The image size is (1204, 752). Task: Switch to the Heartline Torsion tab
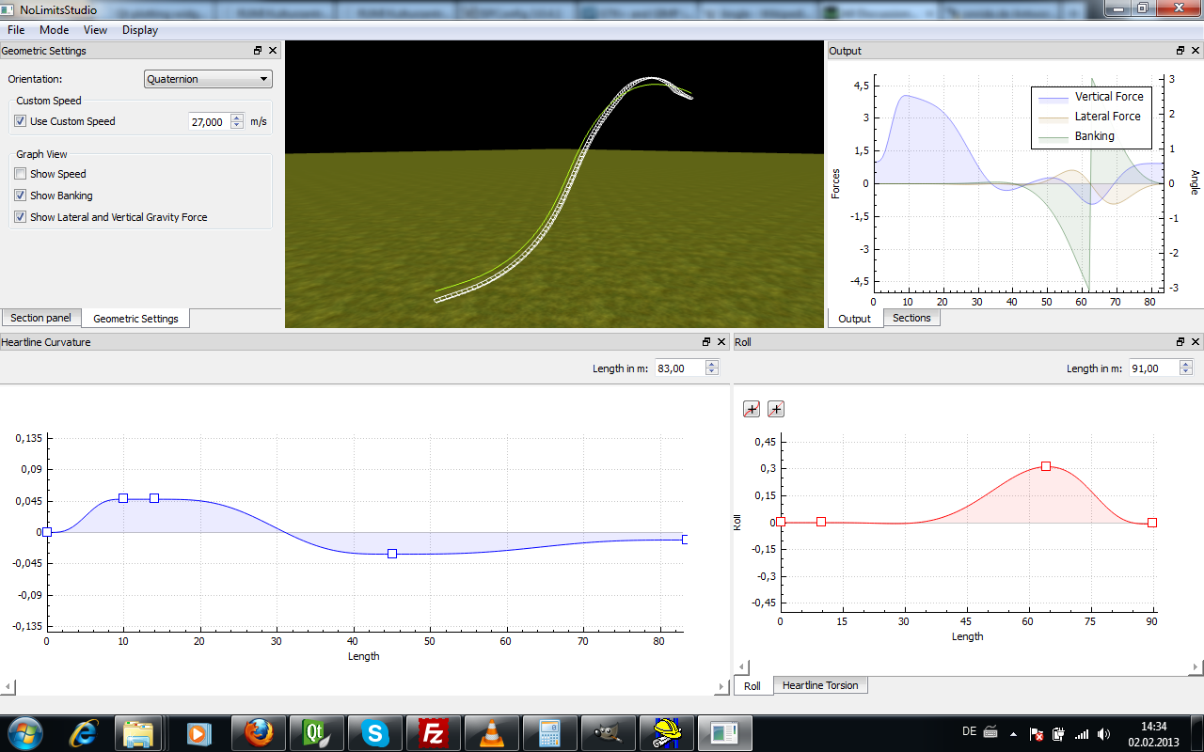tap(820, 685)
